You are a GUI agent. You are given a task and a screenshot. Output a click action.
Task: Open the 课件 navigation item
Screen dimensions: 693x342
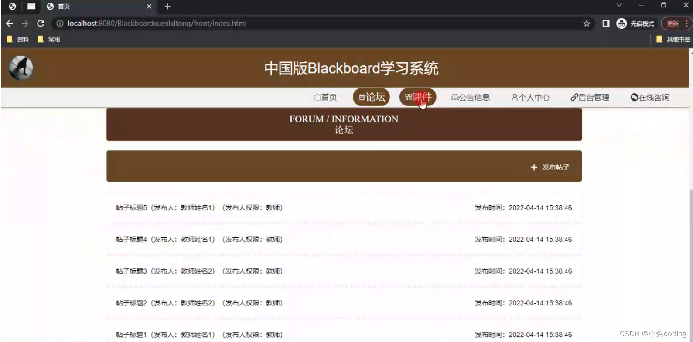[418, 97]
